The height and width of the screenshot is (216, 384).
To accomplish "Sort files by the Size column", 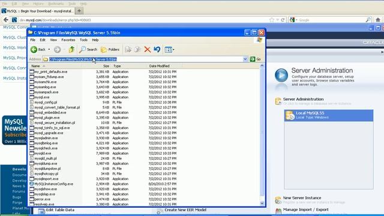I will click(x=97, y=66).
